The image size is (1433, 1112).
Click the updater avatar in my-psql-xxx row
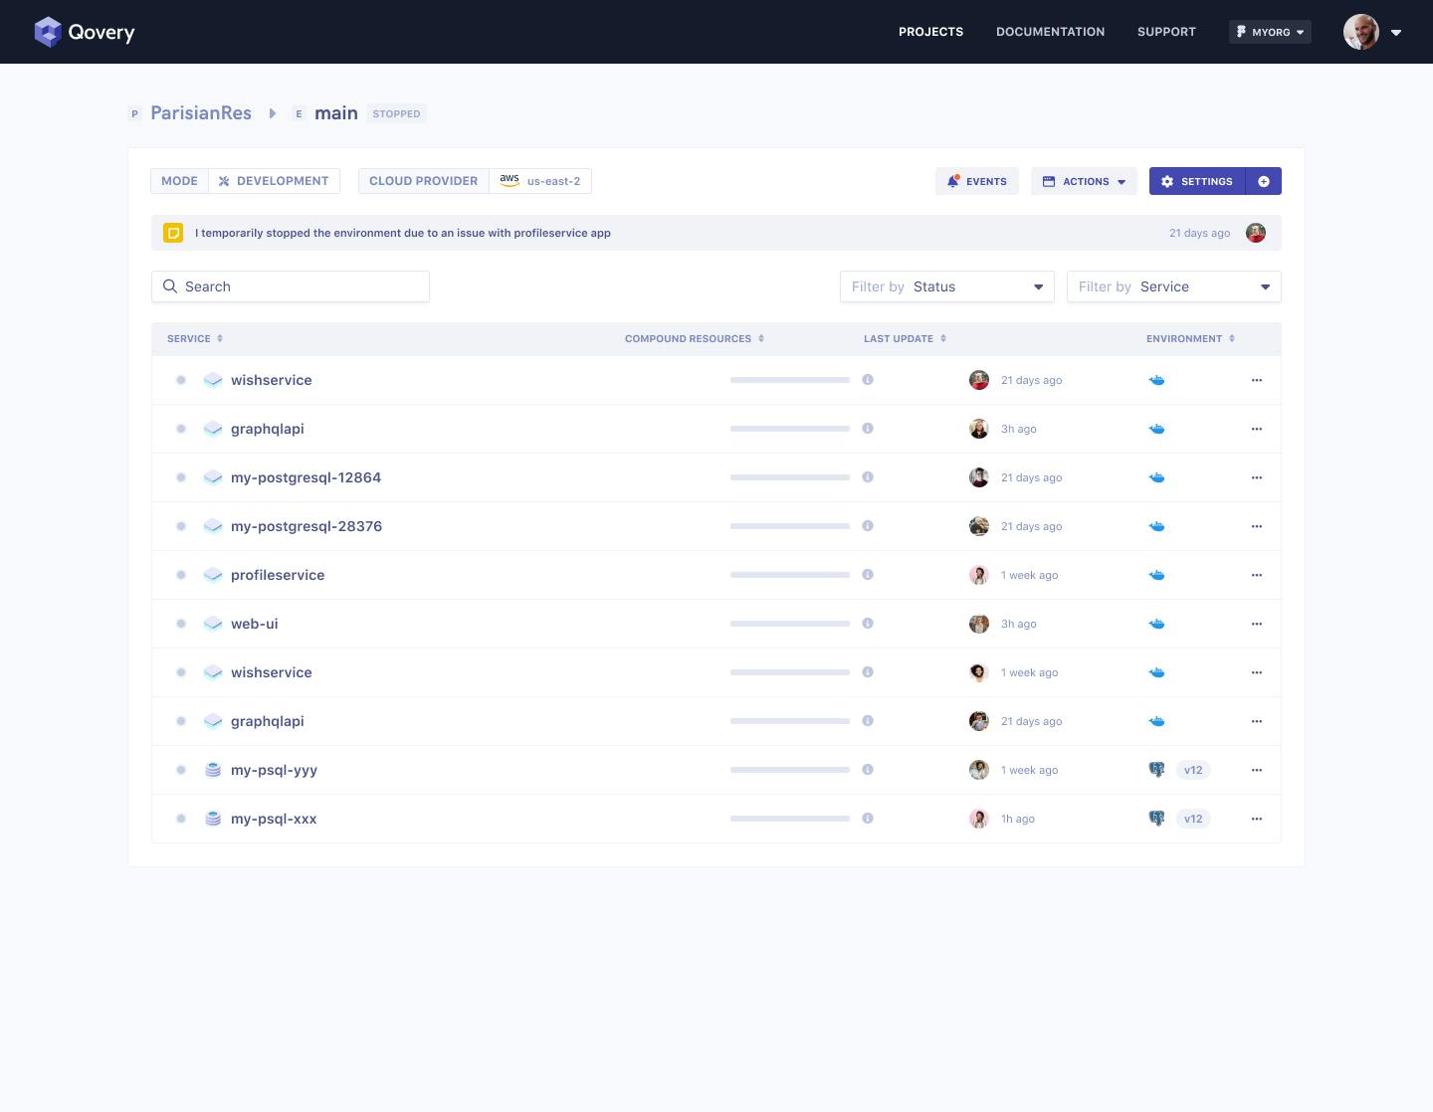[x=979, y=819]
